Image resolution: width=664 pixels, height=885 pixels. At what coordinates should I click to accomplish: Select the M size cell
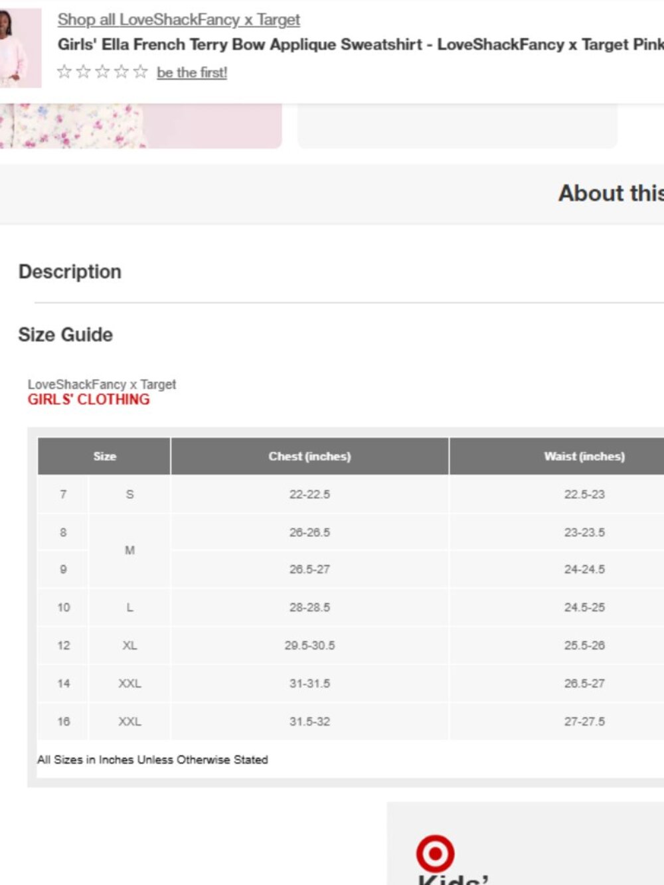(x=129, y=550)
